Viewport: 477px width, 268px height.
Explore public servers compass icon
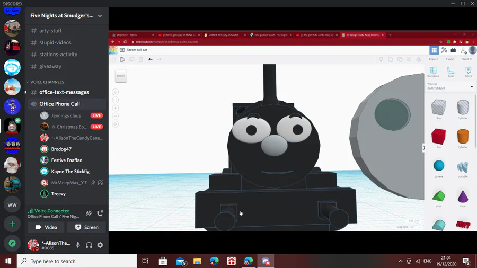[12, 244]
